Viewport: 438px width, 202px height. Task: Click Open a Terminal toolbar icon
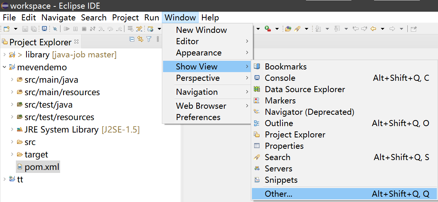click(x=45, y=29)
